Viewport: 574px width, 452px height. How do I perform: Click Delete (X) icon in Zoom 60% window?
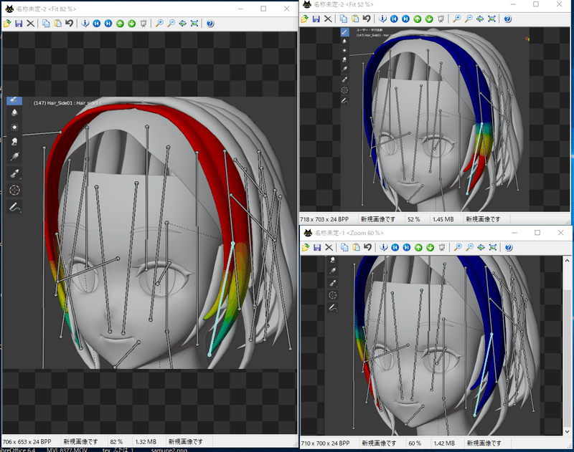tap(329, 248)
